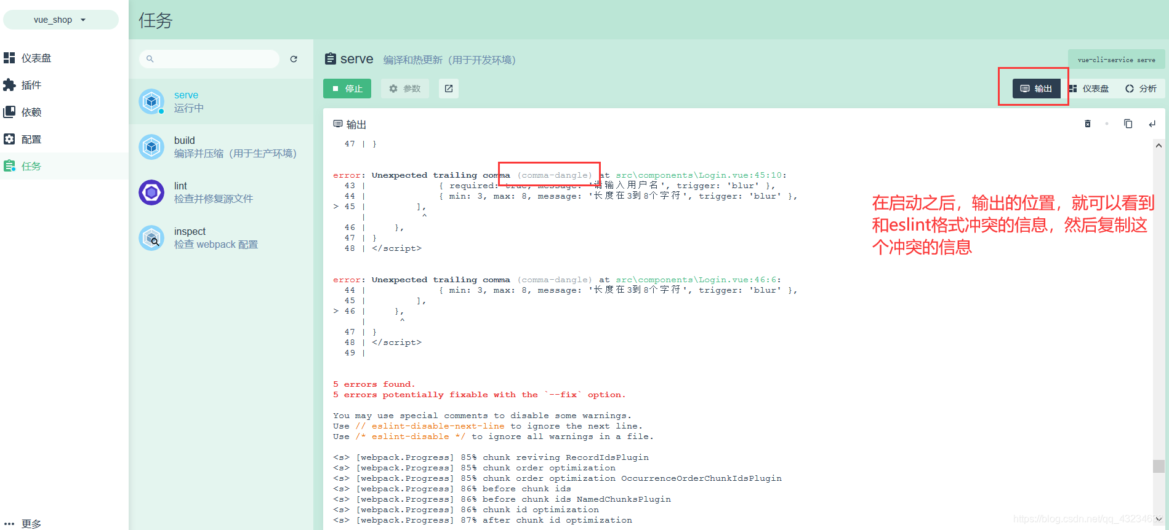Click the configuration gear-box icon
The width and height of the screenshot is (1169, 530).
click(9, 139)
